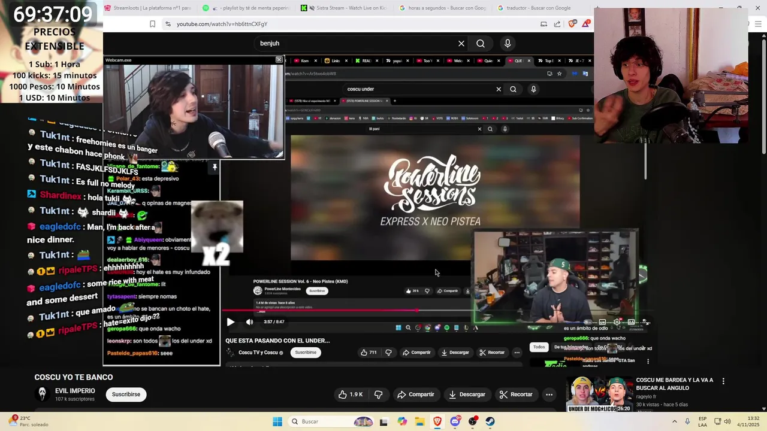Play the inner video at 3:57
Image resolution: width=767 pixels, height=431 pixels.
tap(230, 322)
